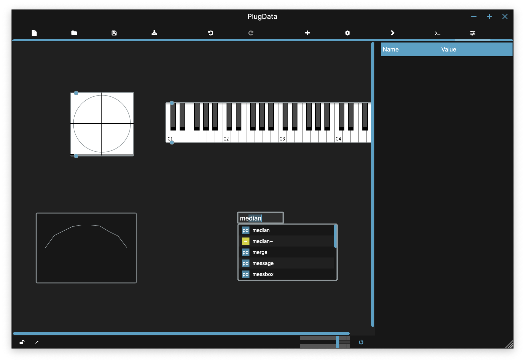The image size is (525, 362).
Task: Toggle connection line style
Action: point(37,342)
